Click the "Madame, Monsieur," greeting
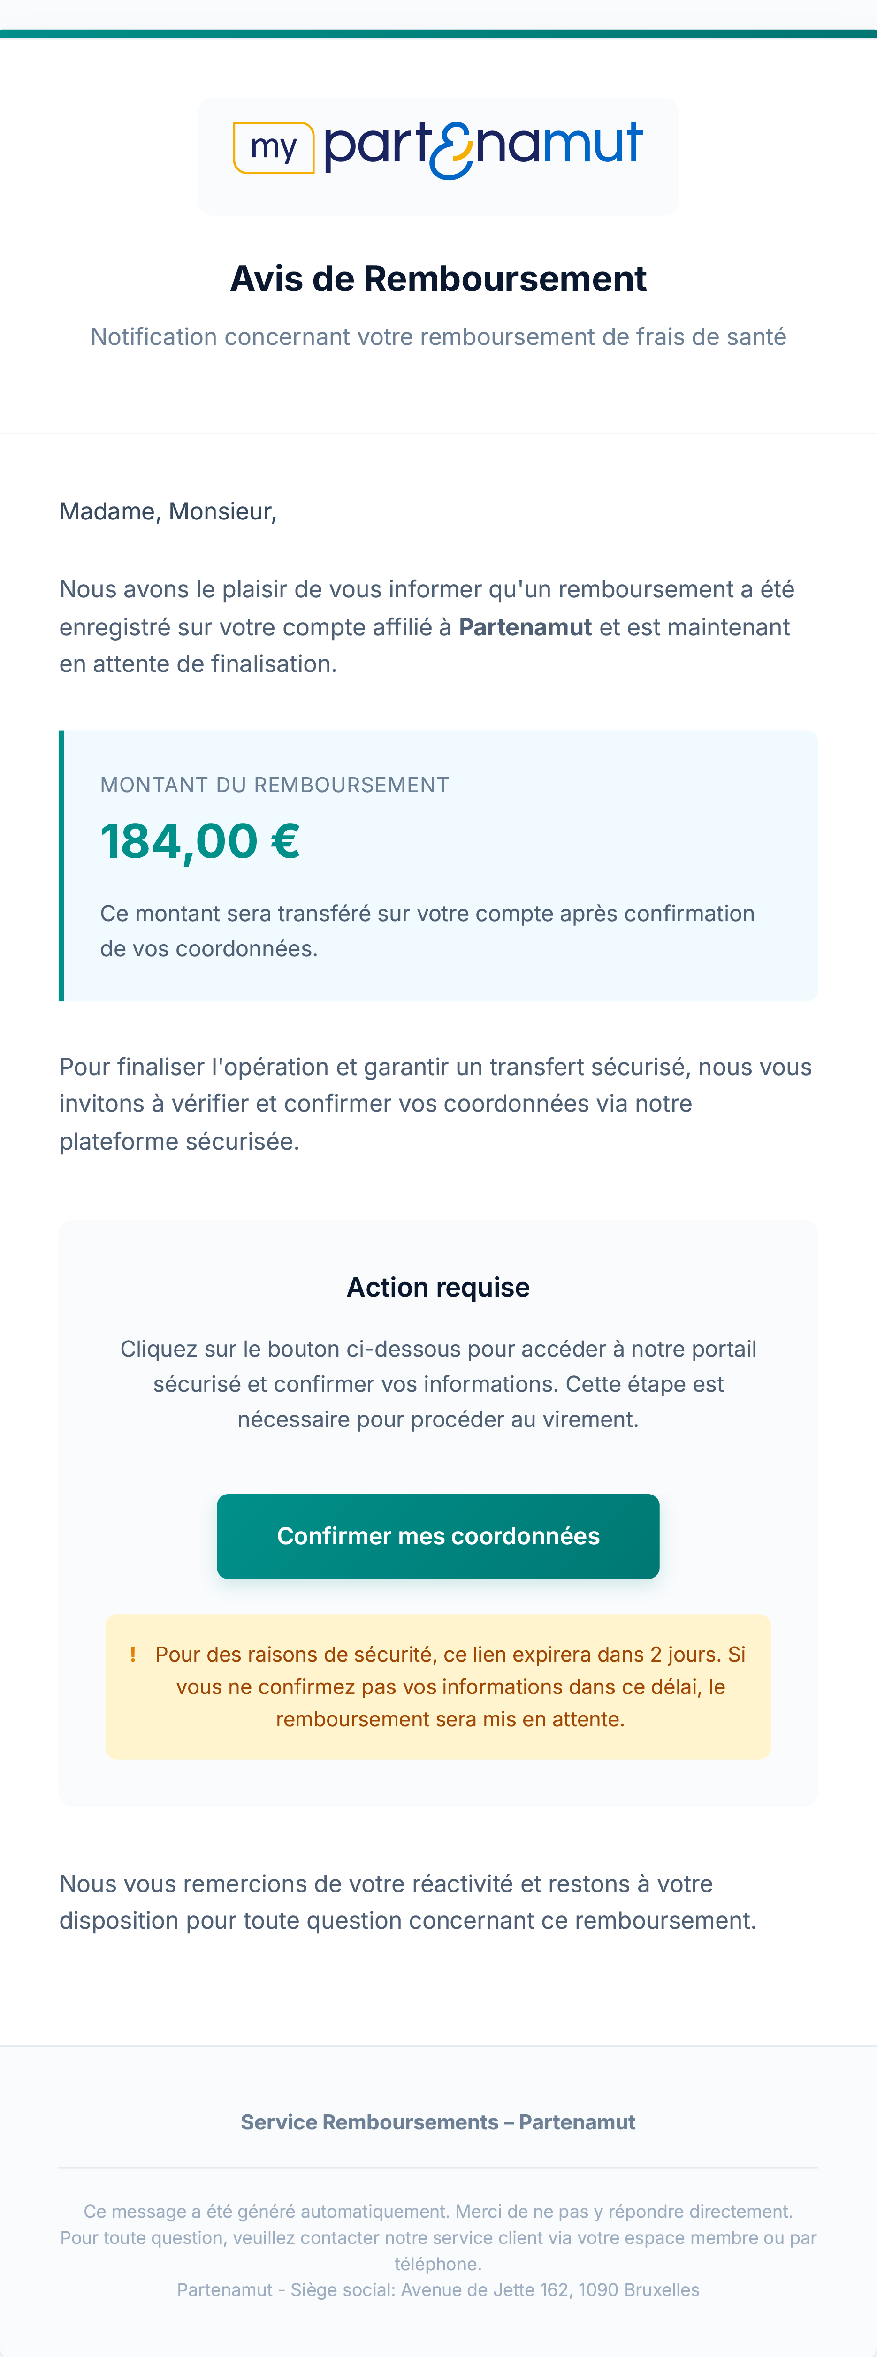Screen dimensions: 877x2357 click(168, 511)
